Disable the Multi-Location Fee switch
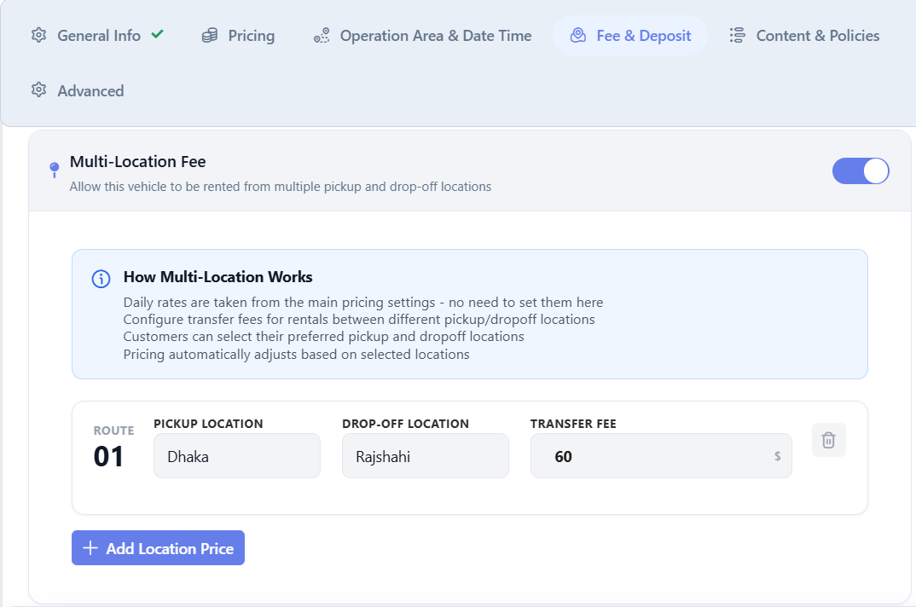The width and height of the screenshot is (916, 607). (x=861, y=171)
